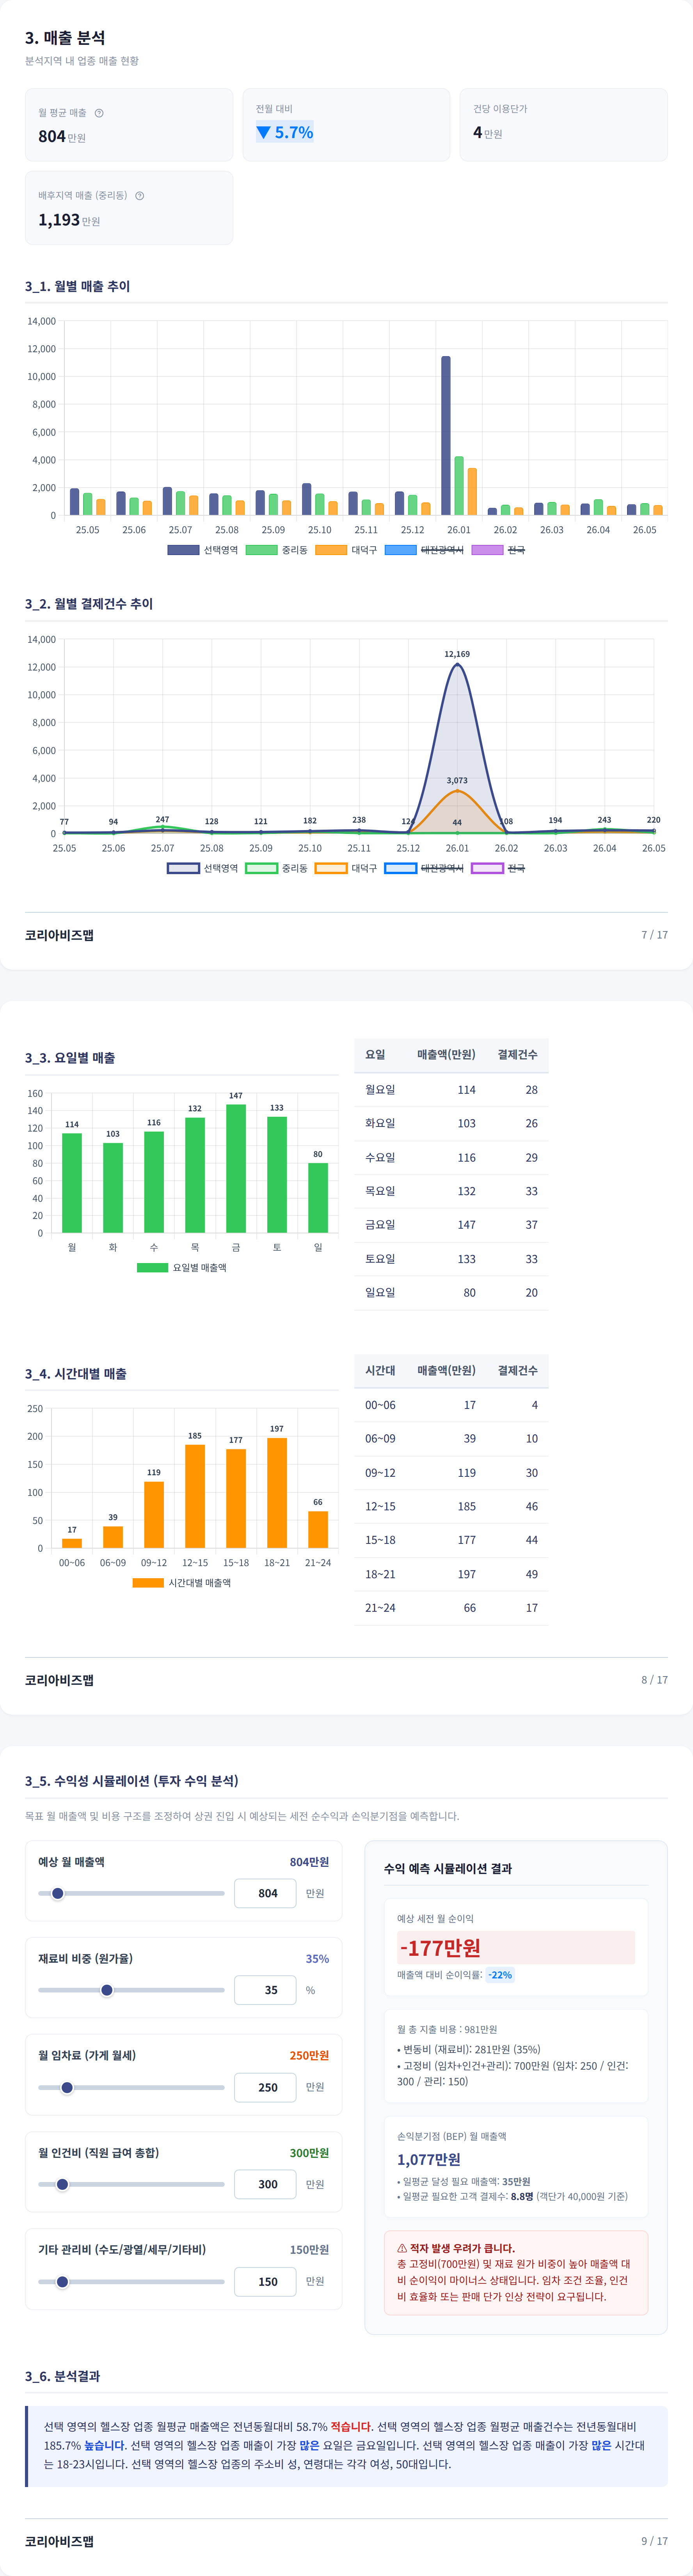This screenshot has height=2576, width=693.
Task: Click the 1,077만원 손익분기점 value
Action: point(429,2160)
